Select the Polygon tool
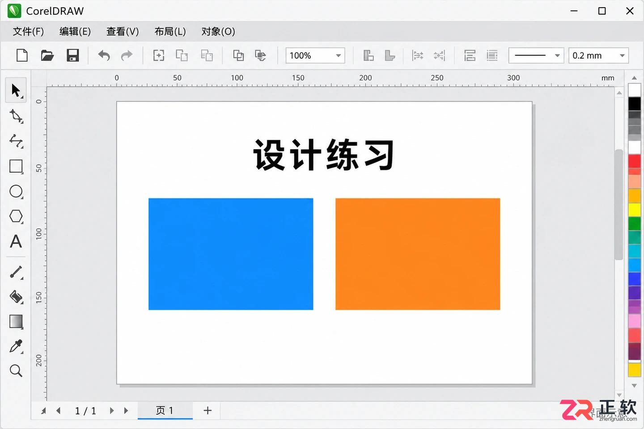This screenshot has height=429, width=644. coord(16,216)
